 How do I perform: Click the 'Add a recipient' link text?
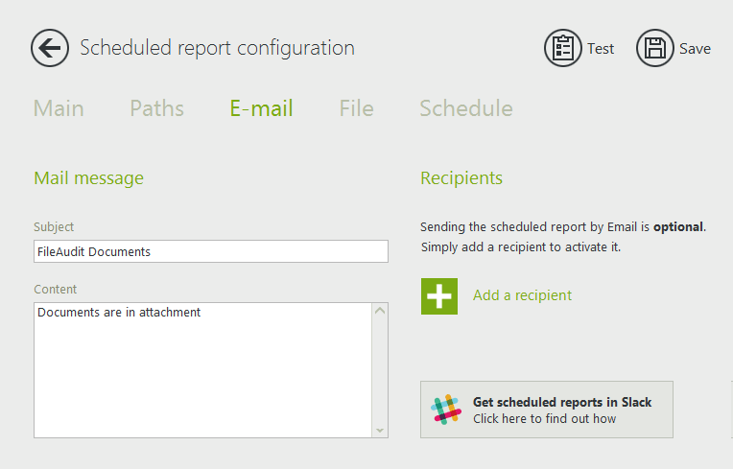[522, 295]
